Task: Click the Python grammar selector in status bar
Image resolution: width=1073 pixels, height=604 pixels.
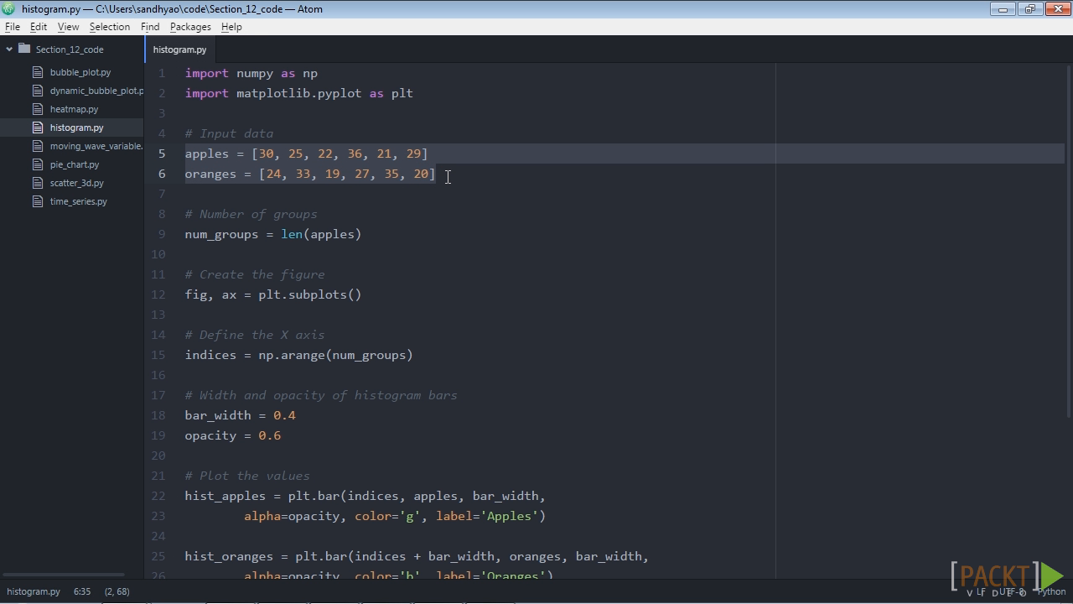Action: [x=1052, y=592]
